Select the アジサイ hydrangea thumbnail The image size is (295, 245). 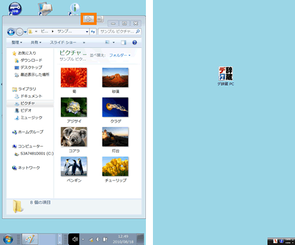coord(74,107)
